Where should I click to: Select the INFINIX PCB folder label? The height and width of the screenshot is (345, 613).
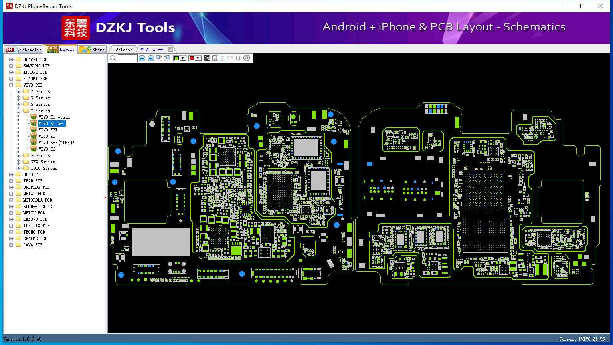(36, 226)
